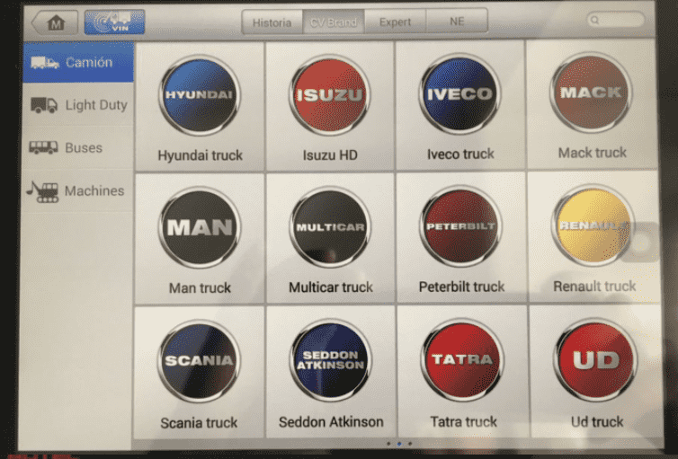
Task: Click the 'Scania truck' label
Action: [x=199, y=423]
